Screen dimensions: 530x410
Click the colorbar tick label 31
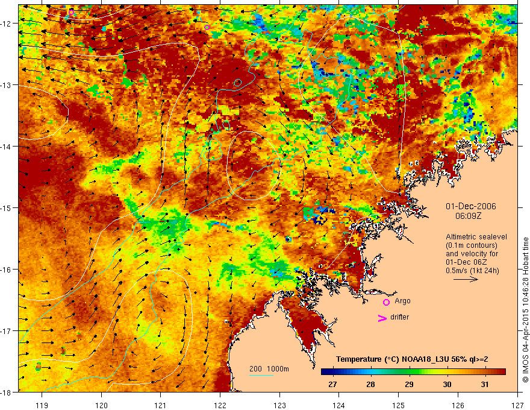coord(485,384)
